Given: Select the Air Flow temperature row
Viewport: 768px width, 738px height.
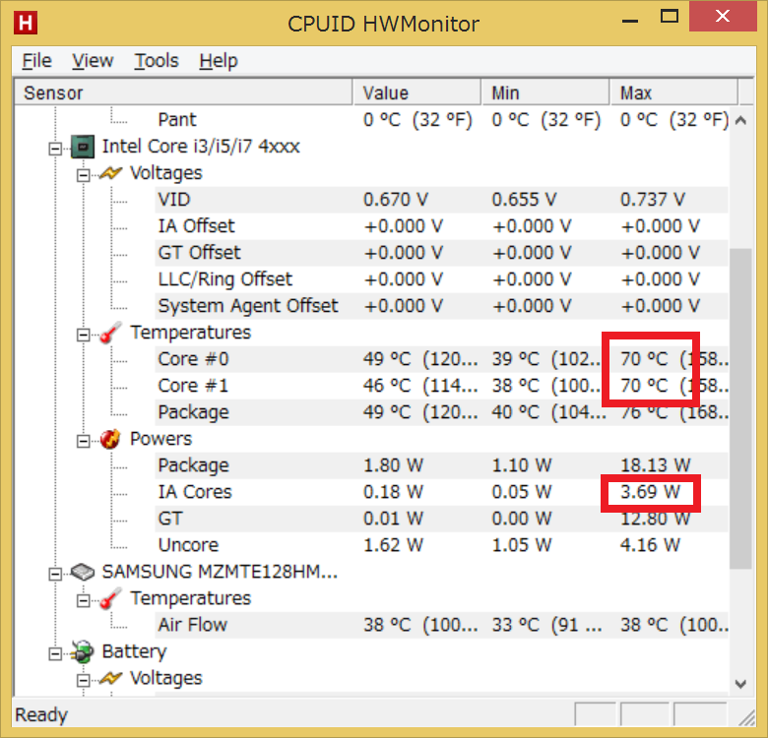Looking at the screenshot, I should tap(442, 625).
